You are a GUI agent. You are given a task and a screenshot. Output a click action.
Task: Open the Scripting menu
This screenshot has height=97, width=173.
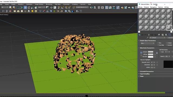75,4
